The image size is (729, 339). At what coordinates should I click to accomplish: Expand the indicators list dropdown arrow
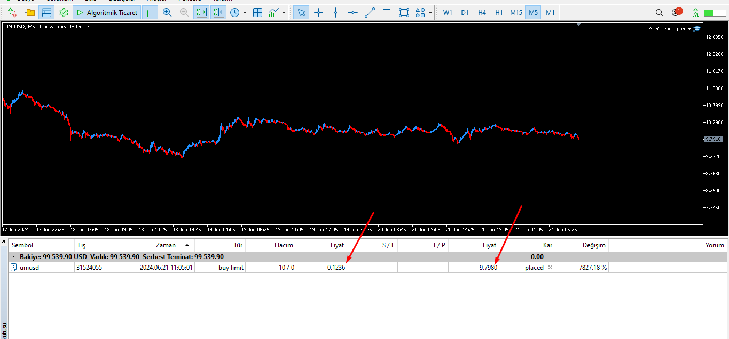coord(284,12)
